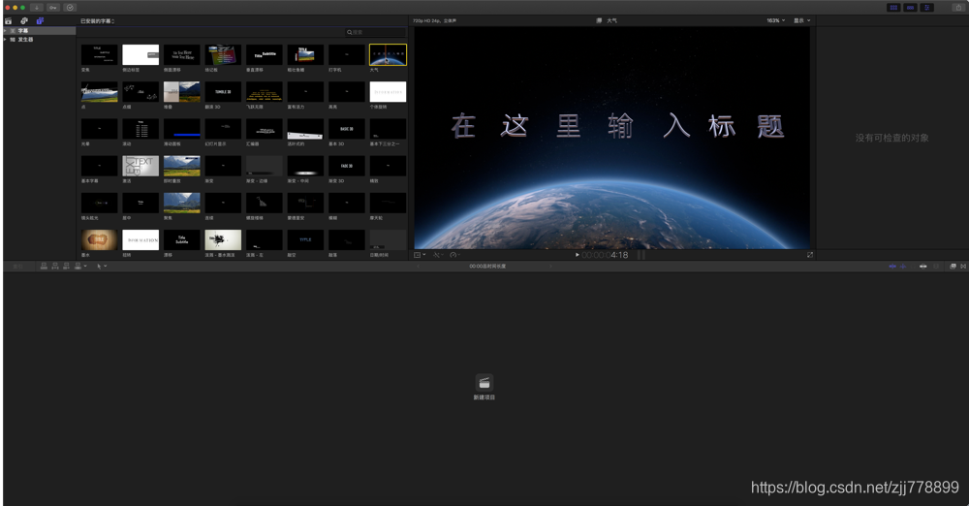Click the append clip edit button
This screenshot has width=969, height=506.
[x=66, y=266]
